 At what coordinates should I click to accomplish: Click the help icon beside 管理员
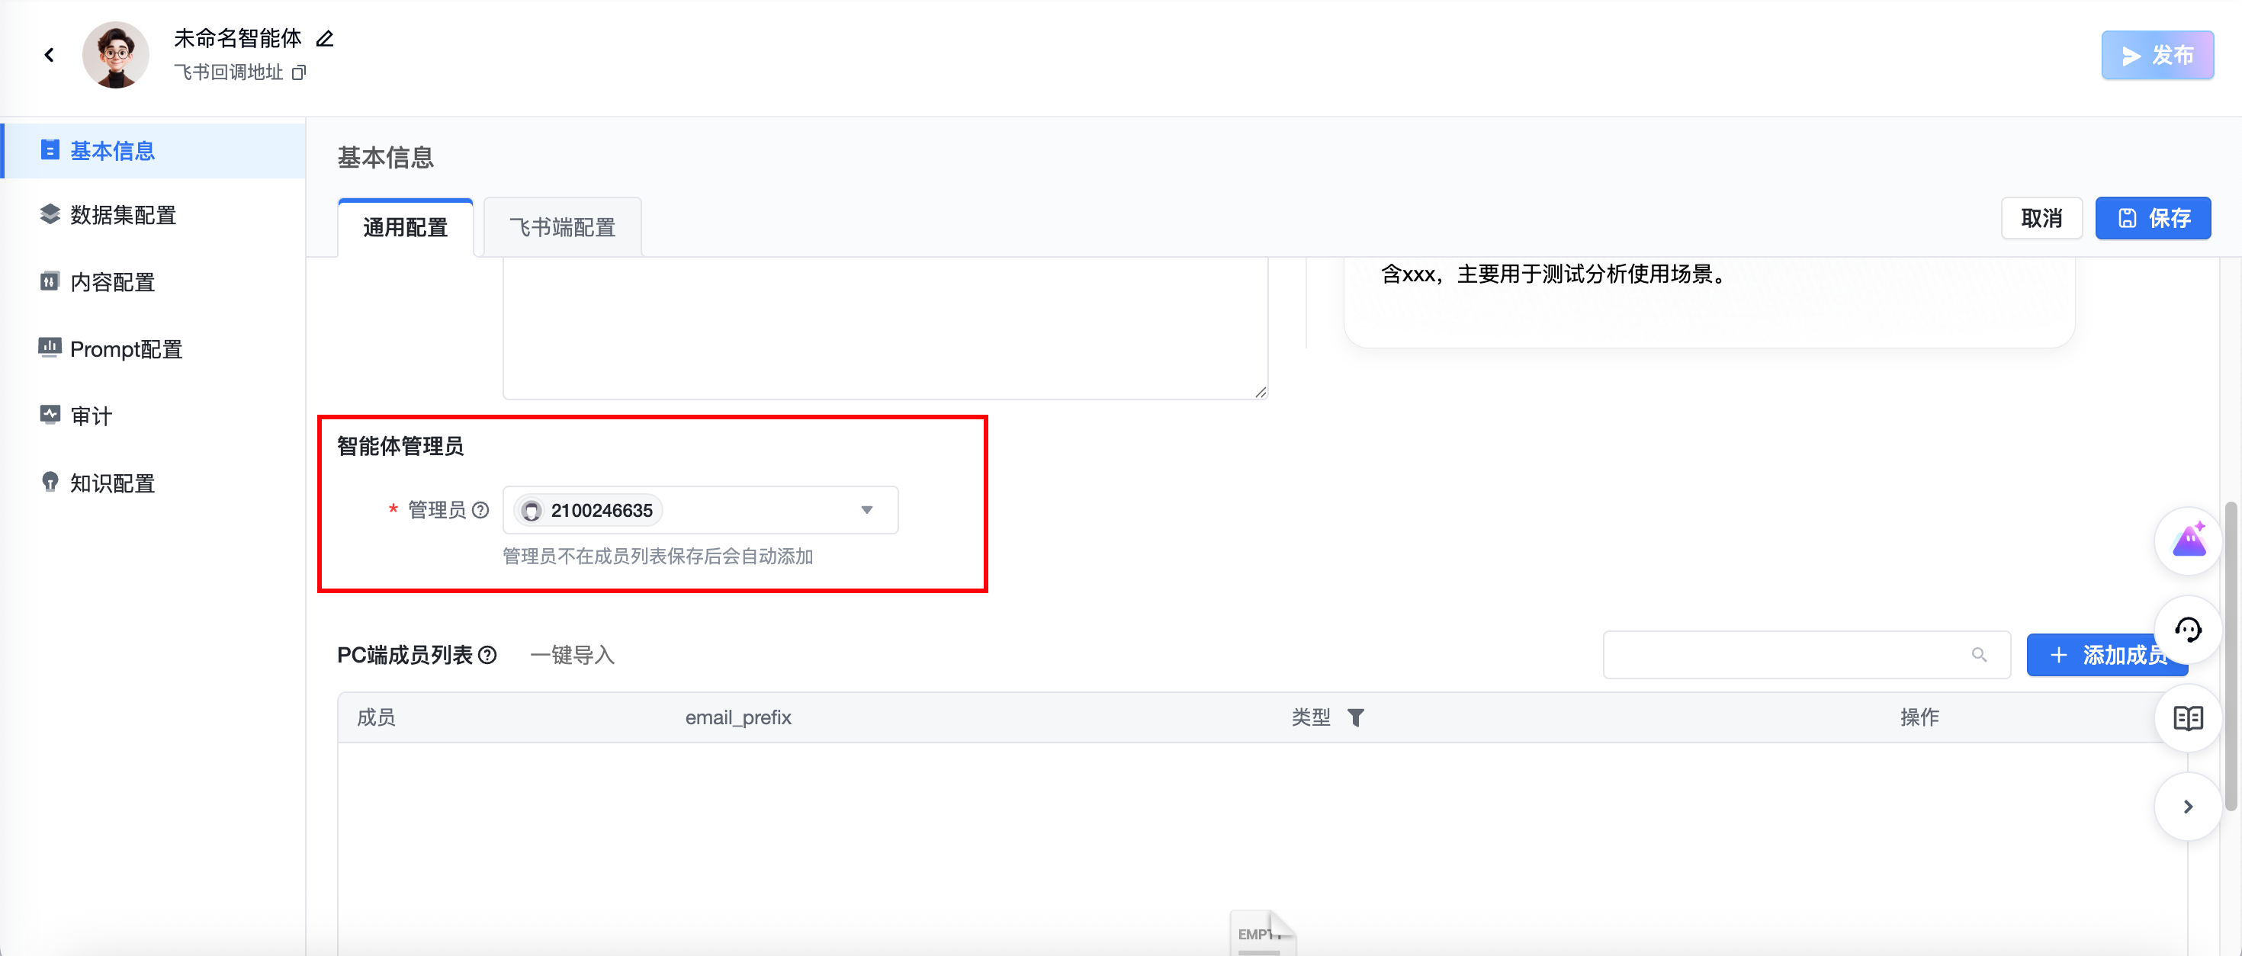click(x=480, y=511)
